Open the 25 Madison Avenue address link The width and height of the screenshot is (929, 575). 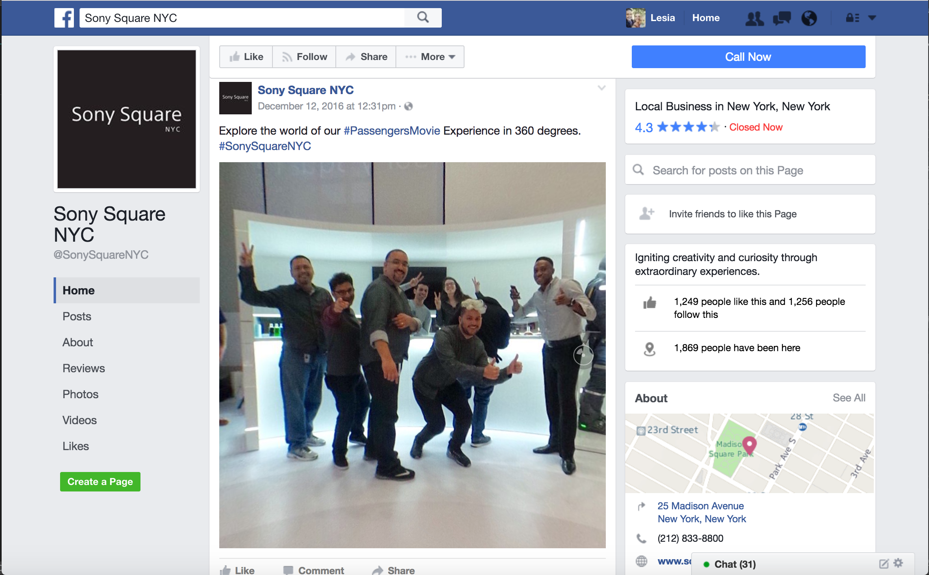pos(702,513)
